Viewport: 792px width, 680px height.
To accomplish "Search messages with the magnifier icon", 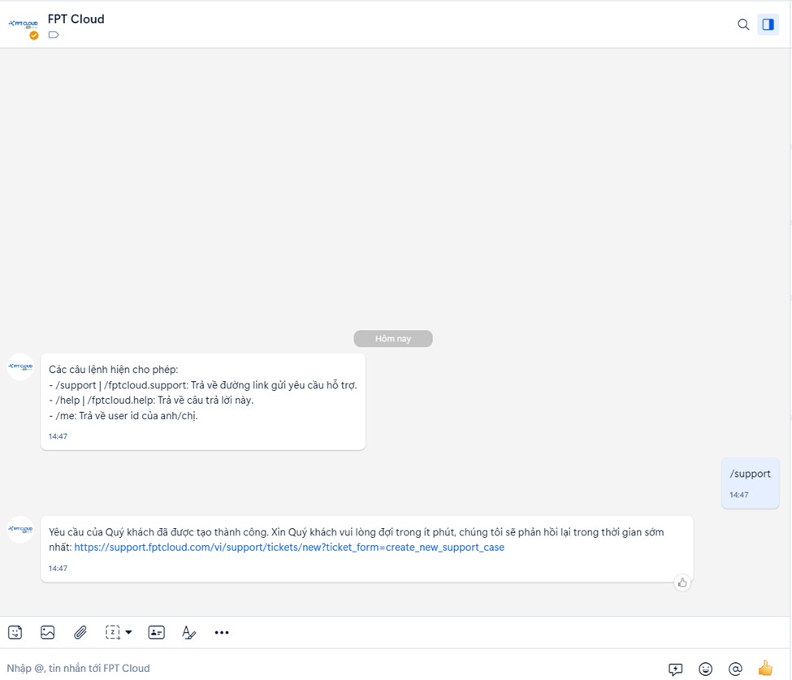I will [x=743, y=24].
